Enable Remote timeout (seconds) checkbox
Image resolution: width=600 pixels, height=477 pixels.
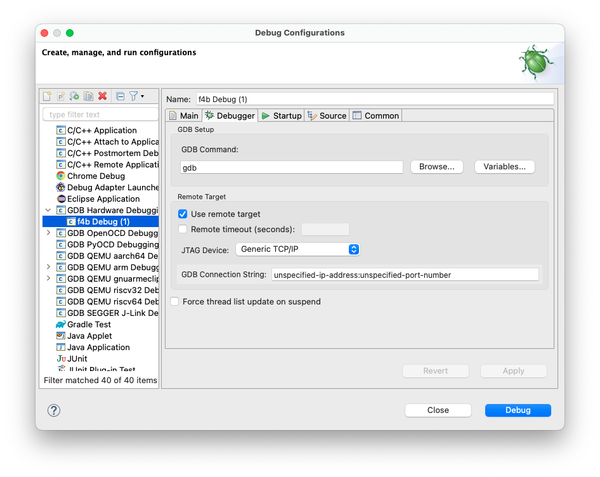click(x=183, y=230)
